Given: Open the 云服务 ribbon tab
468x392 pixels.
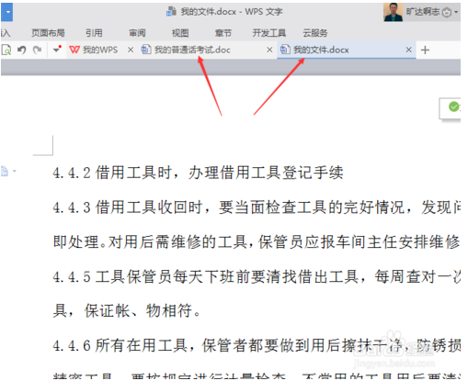Looking at the screenshot, I should 315,33.
